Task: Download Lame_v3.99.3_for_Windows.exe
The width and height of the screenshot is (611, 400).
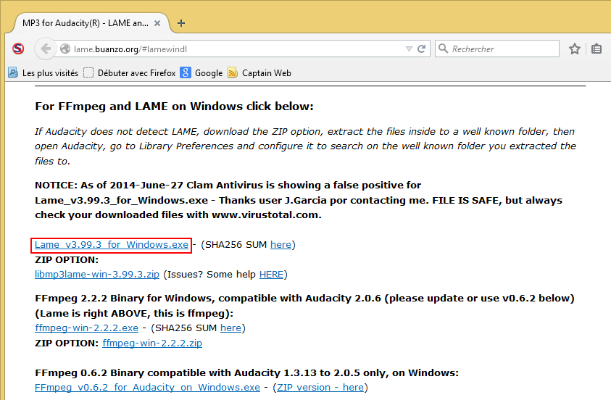Action: click(x=112, y=245)
